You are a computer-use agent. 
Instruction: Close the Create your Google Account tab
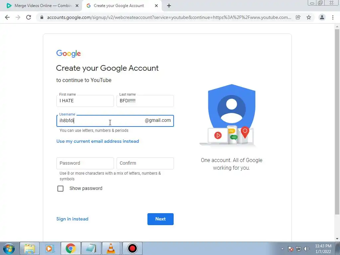pyautogui.click(x=156, y=6)
